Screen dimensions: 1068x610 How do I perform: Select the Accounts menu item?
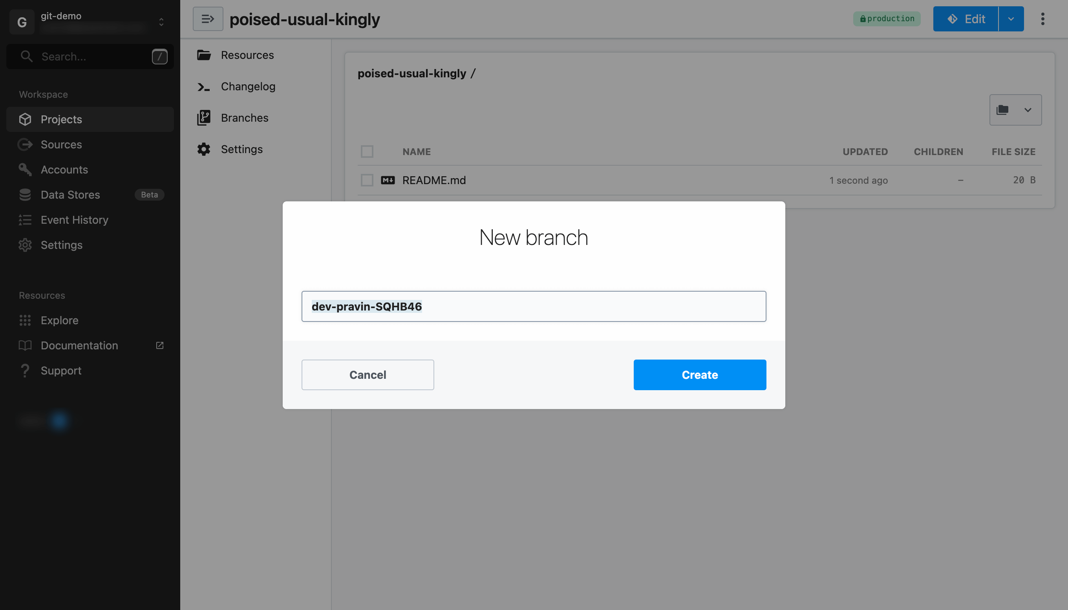pos(64,169)
